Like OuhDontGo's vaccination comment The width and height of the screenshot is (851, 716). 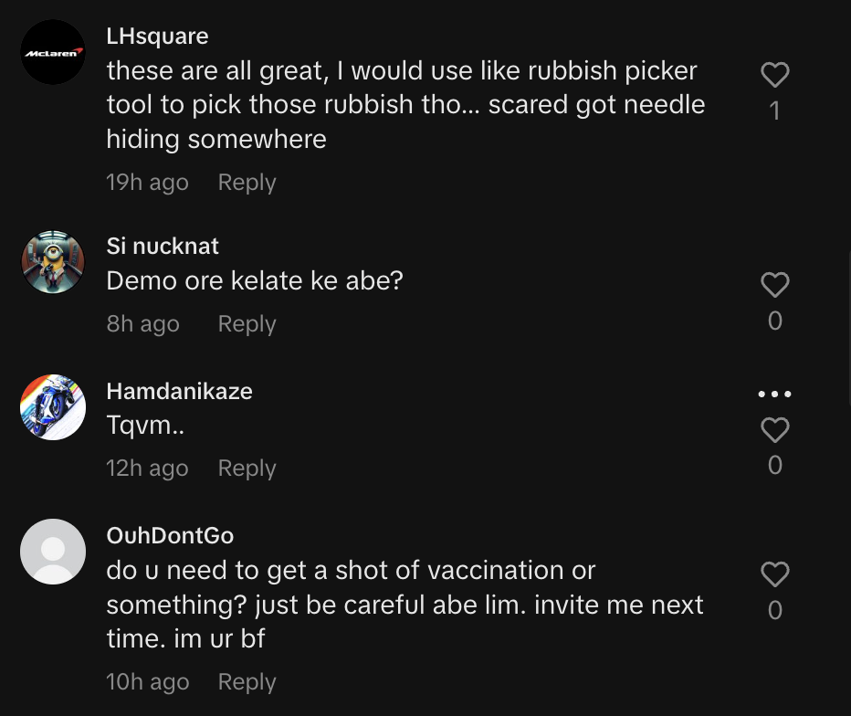(x=774, y=574)
